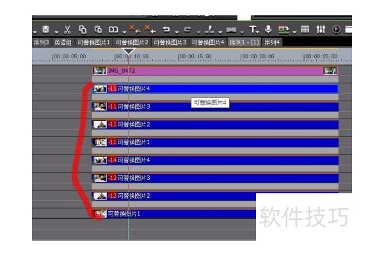Viewport: 384px width, 256px height.
Task: Click the 00:00:15:00 mark on the time ruler
Action: pos(195,56)
